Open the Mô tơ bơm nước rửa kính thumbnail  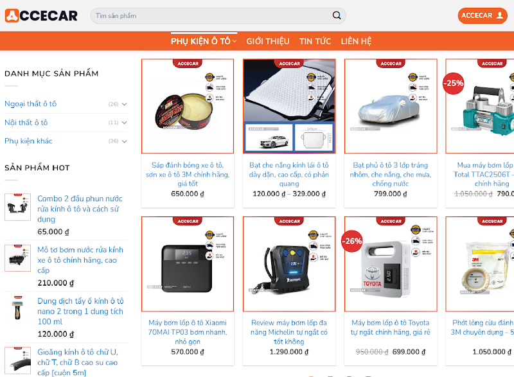[18, 258]
